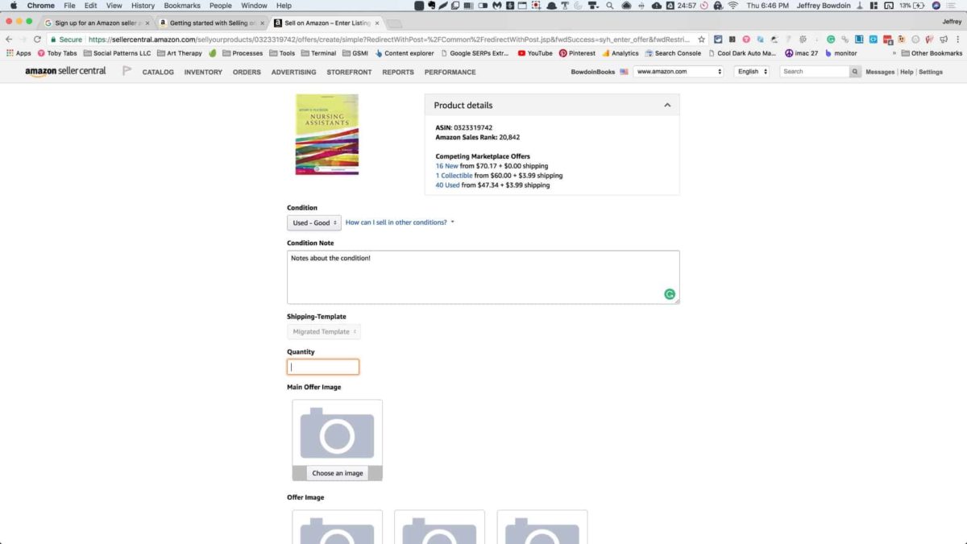Click the bookmark star in the address bar
Viewport: 967px width, 544px height.
[700, 38]
